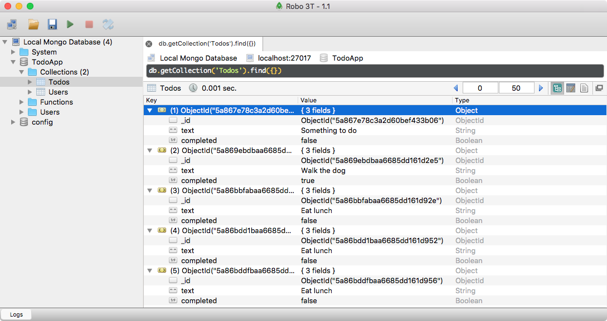The width and height of the screenshot is (607, 321).
Task: Collapse the TodoApp database node
Action: (x=13, y=62)
